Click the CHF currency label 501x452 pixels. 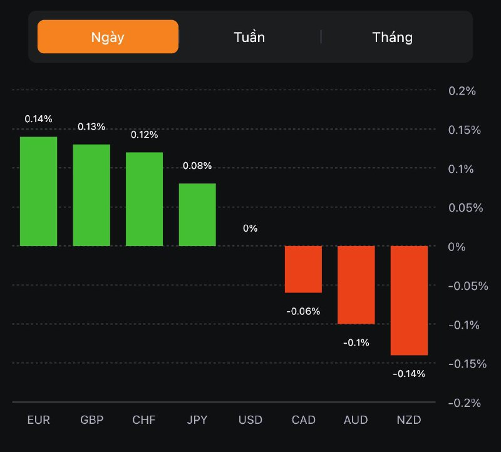click(x=145, y=419)
